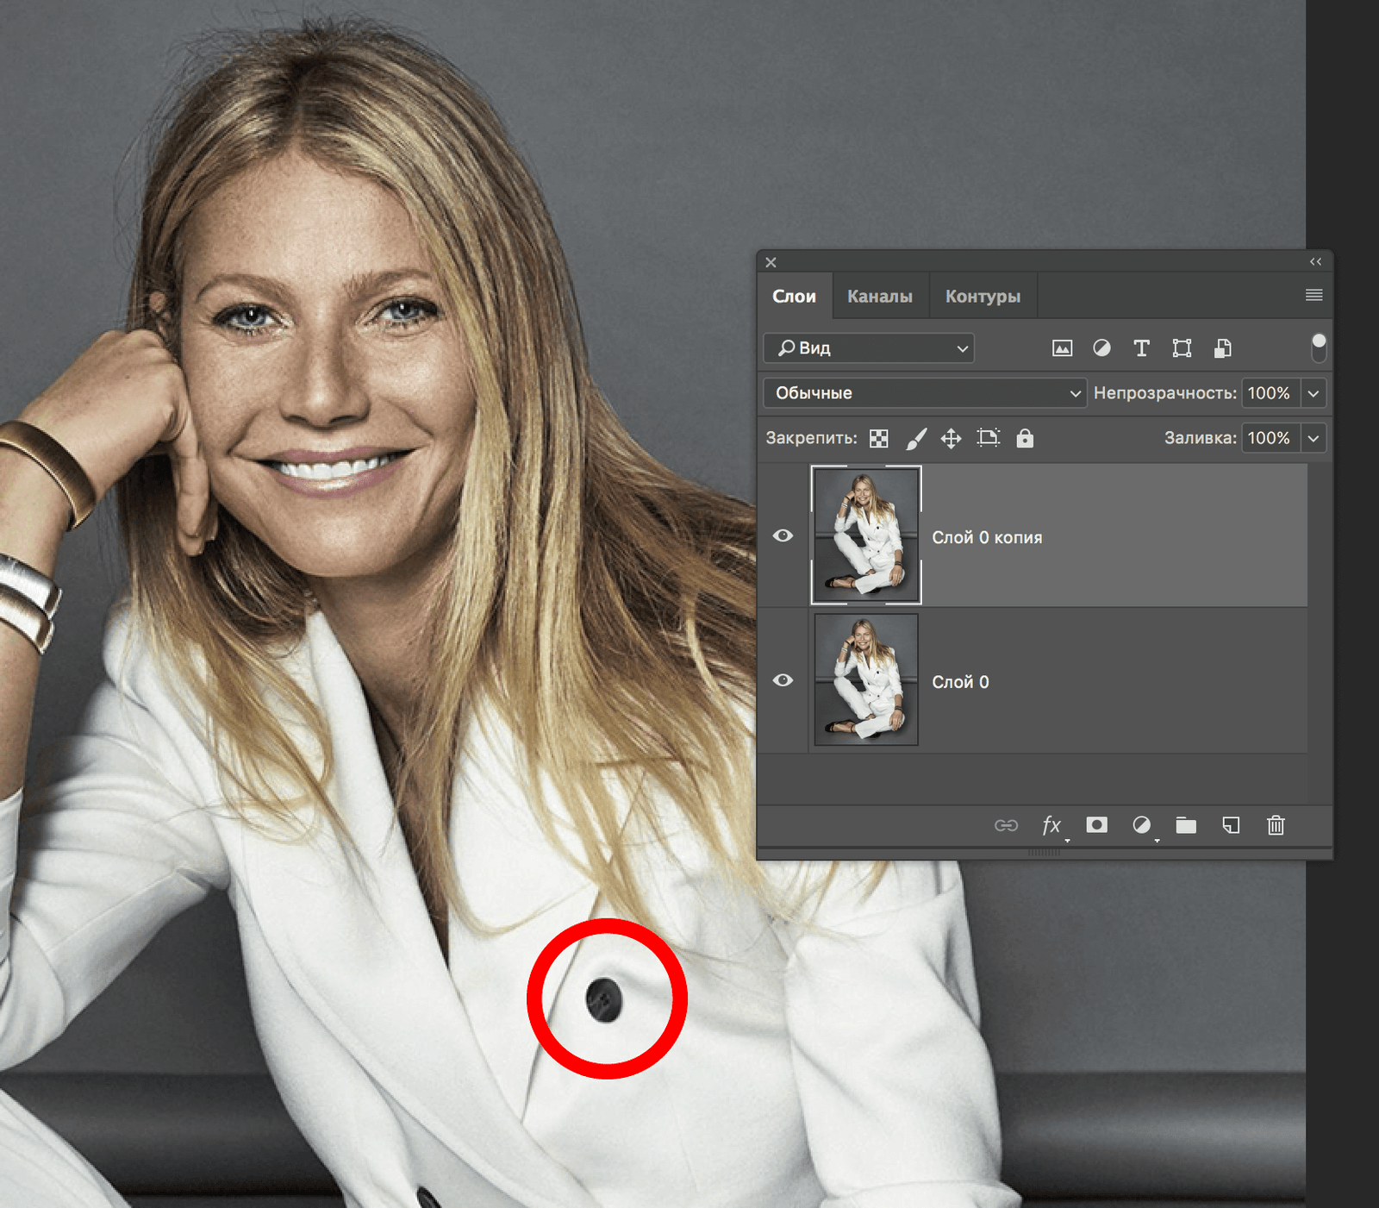
Task: Hide the Слой 0 копия layer
Action: (x=783, y=535)
